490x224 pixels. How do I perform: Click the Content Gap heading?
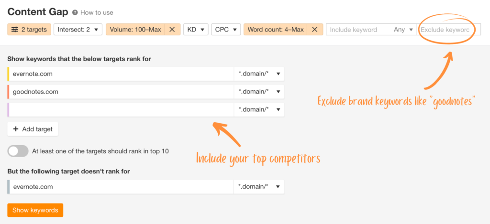click(38, 12)
